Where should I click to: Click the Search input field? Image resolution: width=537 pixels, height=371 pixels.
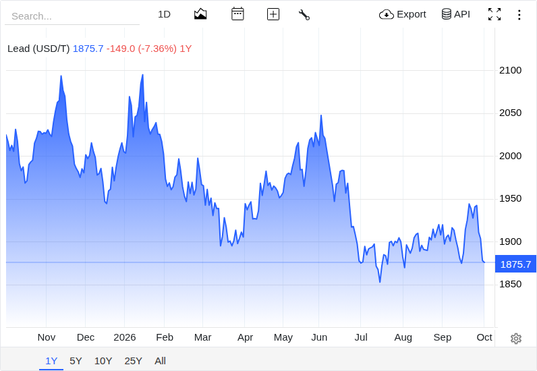click(x=72, y=16)
